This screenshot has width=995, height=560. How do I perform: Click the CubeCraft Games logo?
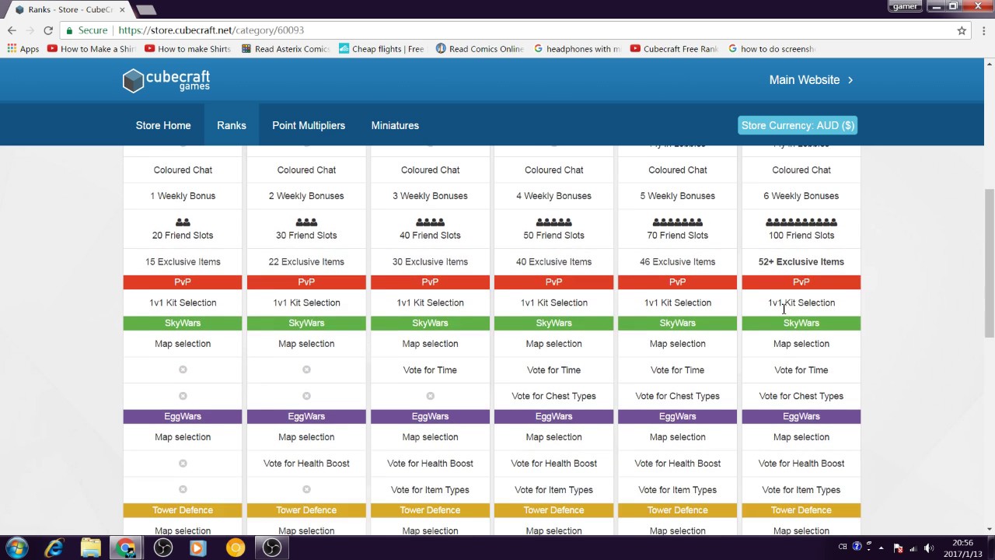[x=166, y=80]
